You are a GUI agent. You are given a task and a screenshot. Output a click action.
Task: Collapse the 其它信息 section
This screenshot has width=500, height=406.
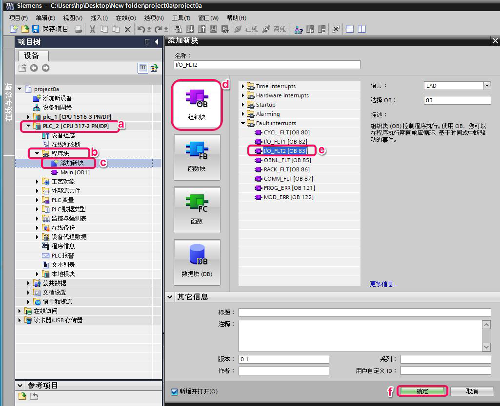170,297
